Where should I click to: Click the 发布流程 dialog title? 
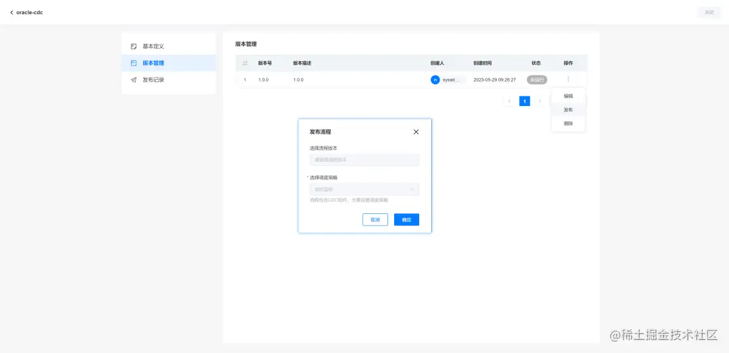(x=321, y=132)
